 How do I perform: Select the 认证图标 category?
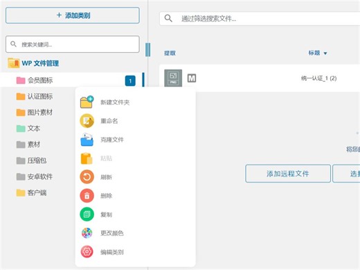(40, 96)
